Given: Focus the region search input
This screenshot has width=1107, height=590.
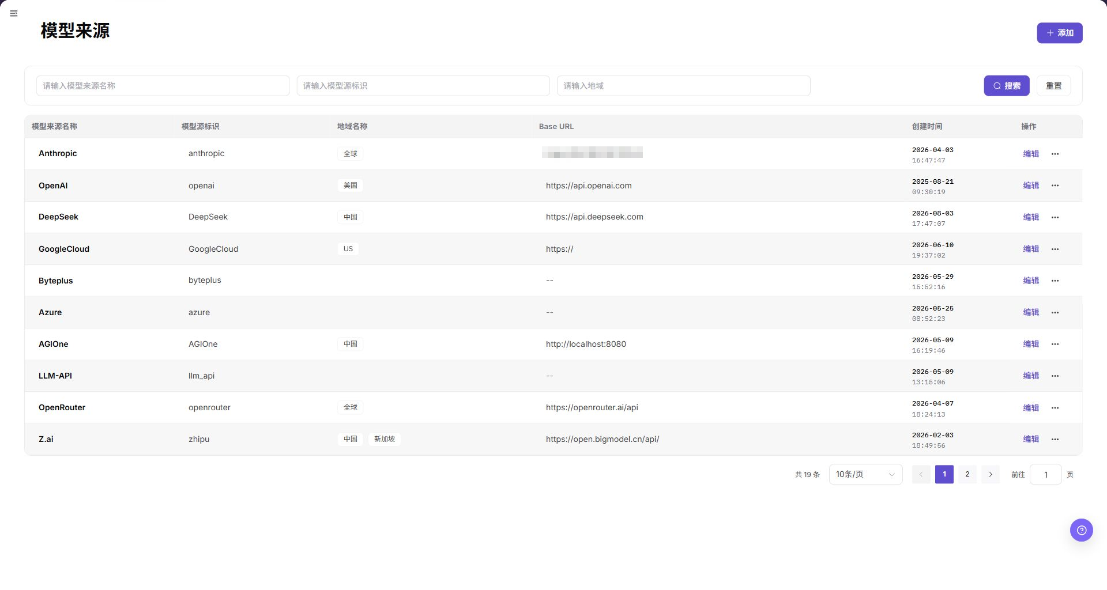Looking at the screenshot, I should [x=683, y=86].
